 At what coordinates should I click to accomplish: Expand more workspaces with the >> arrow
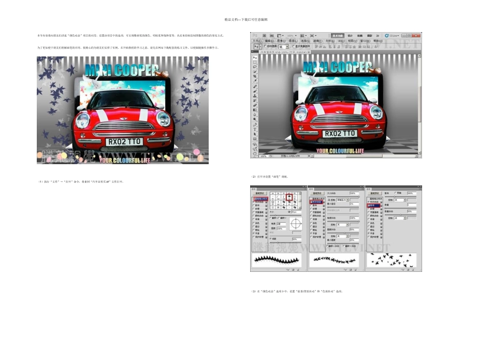click(x=378, y=36)
